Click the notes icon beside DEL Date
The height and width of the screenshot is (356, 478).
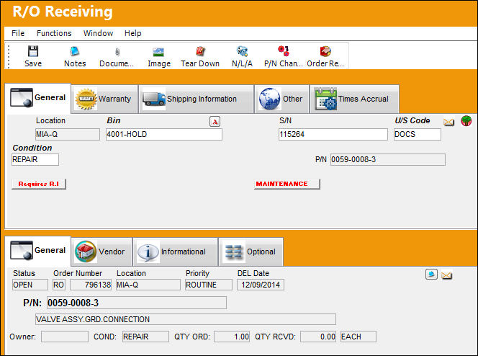point(431,275)
